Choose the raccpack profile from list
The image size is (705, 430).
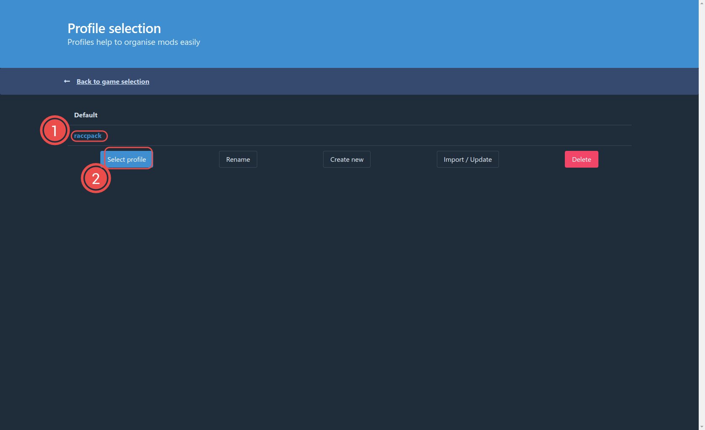click(x=88, y=136)
